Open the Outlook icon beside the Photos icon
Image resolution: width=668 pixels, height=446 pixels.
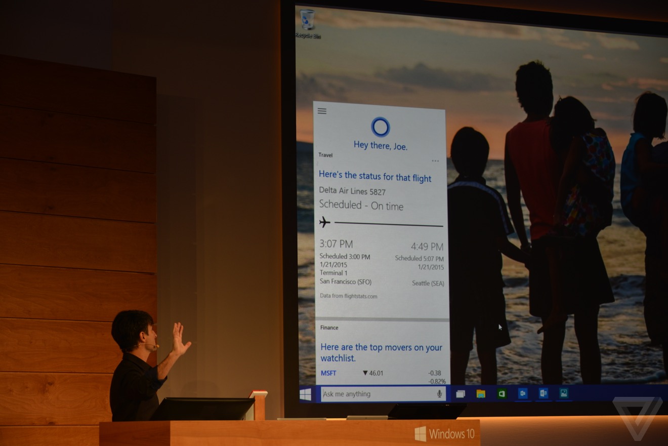pyautogui.click(x=543, y=393)
